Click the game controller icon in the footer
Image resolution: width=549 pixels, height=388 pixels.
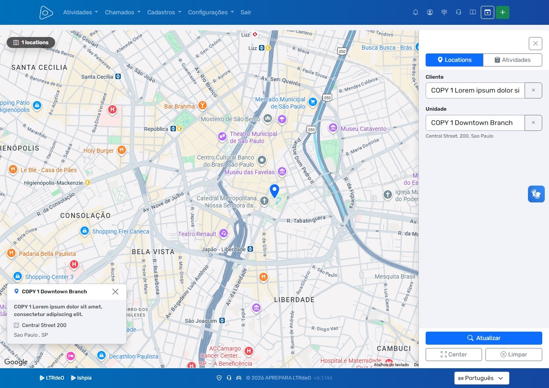tap(239, 378)
